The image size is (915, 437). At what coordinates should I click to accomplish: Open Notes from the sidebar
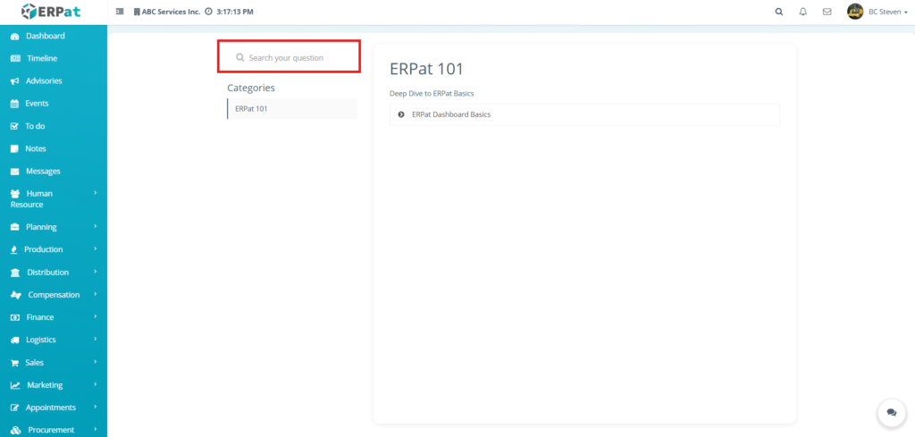[36, 148]
